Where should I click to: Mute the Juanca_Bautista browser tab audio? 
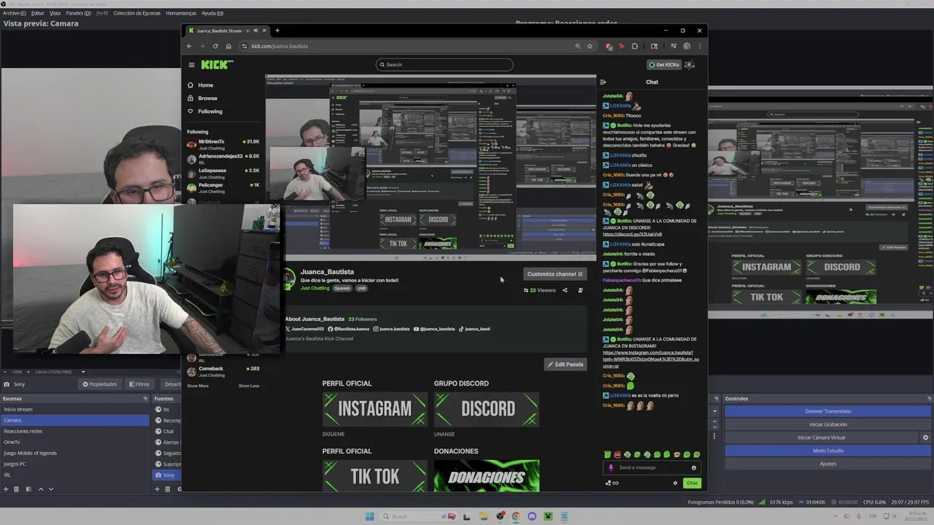pyautogui.click(x=255, y=31)
